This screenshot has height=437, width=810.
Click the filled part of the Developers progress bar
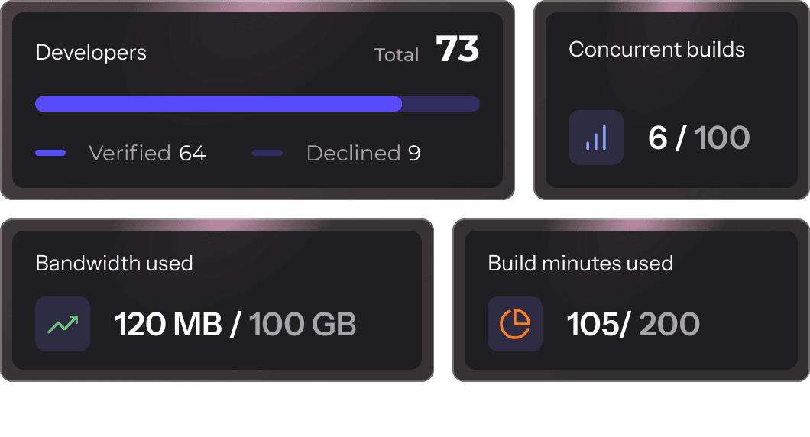click(219, 104)
